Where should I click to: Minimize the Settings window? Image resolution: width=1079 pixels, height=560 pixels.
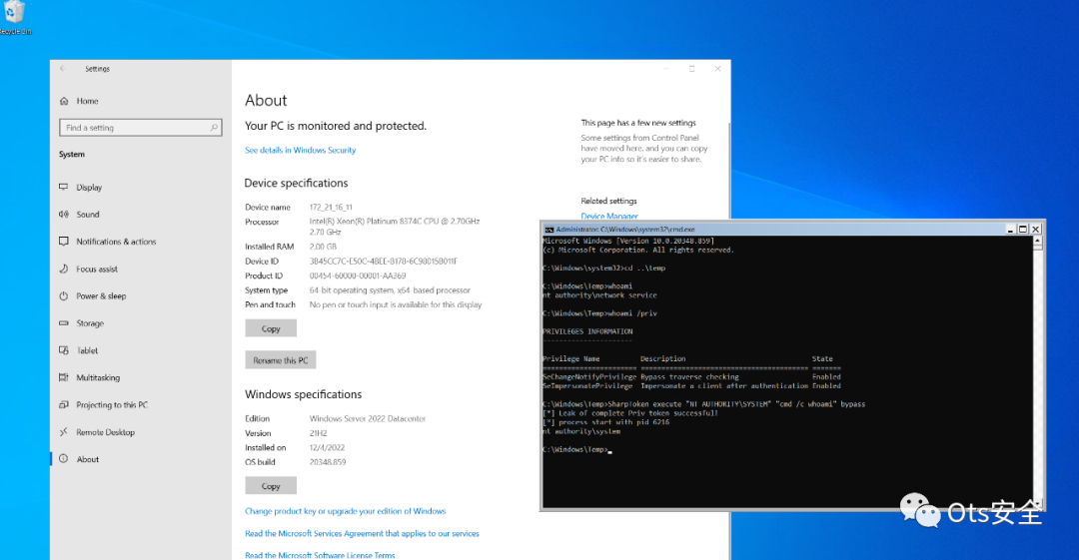666,69
